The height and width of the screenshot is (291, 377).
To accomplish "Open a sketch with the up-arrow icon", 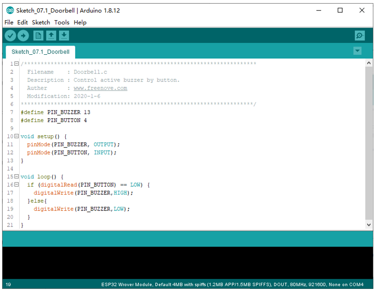I will pos(51,36).
